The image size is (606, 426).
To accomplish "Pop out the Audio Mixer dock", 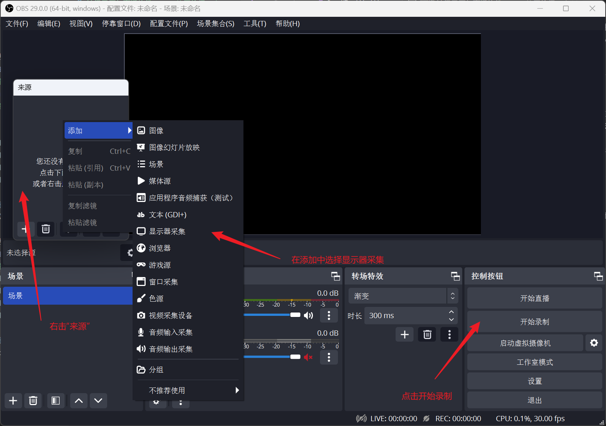I will pos(335,276).
